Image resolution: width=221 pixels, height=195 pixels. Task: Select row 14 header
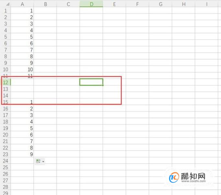point(6,96)
